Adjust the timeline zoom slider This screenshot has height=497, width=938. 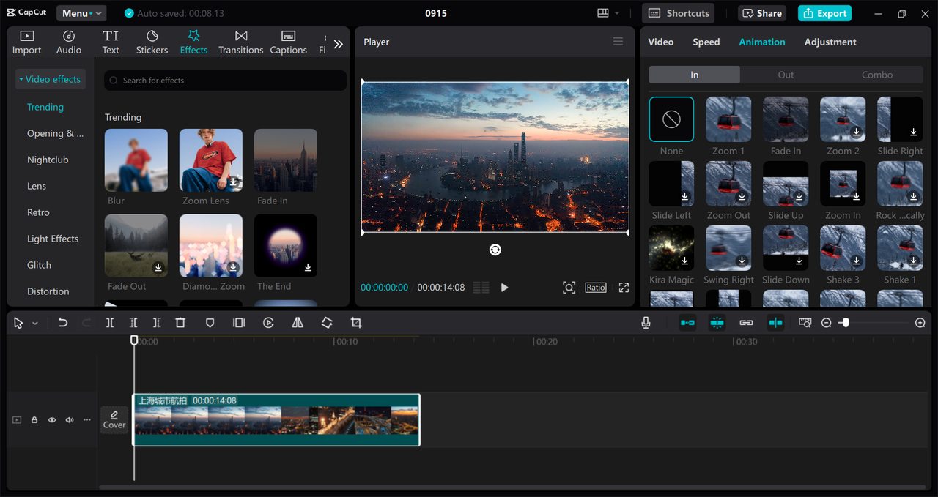(845, 323)
